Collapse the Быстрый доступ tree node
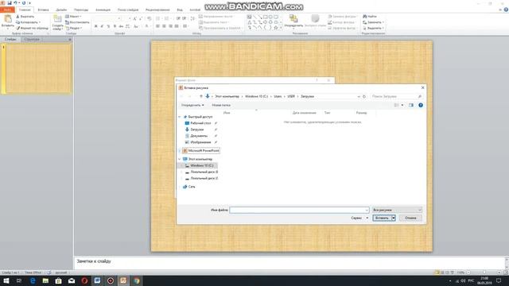This screenshot has width=509, height=286. click(180, 117)
